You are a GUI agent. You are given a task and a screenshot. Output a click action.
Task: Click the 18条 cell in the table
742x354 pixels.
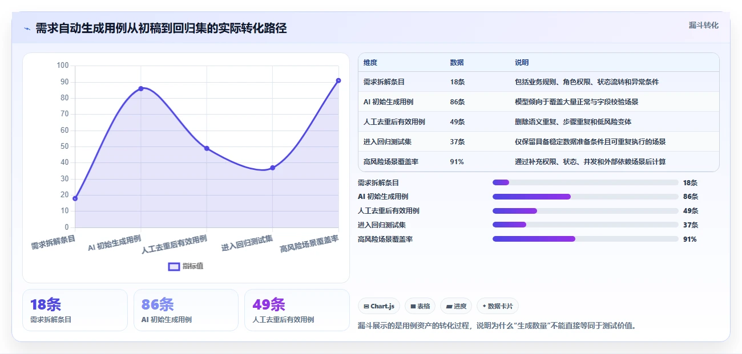point(457,82)
